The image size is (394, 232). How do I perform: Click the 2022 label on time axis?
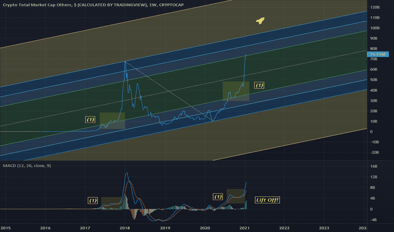pos(284,228)
